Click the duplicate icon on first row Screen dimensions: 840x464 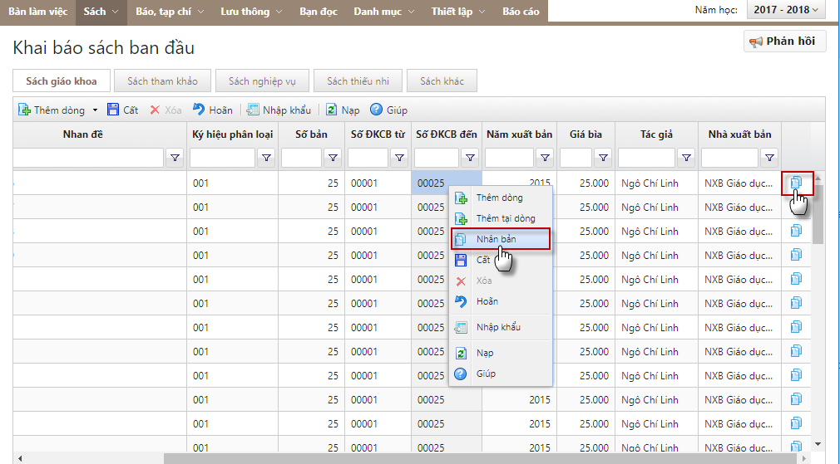click(797, 183)
